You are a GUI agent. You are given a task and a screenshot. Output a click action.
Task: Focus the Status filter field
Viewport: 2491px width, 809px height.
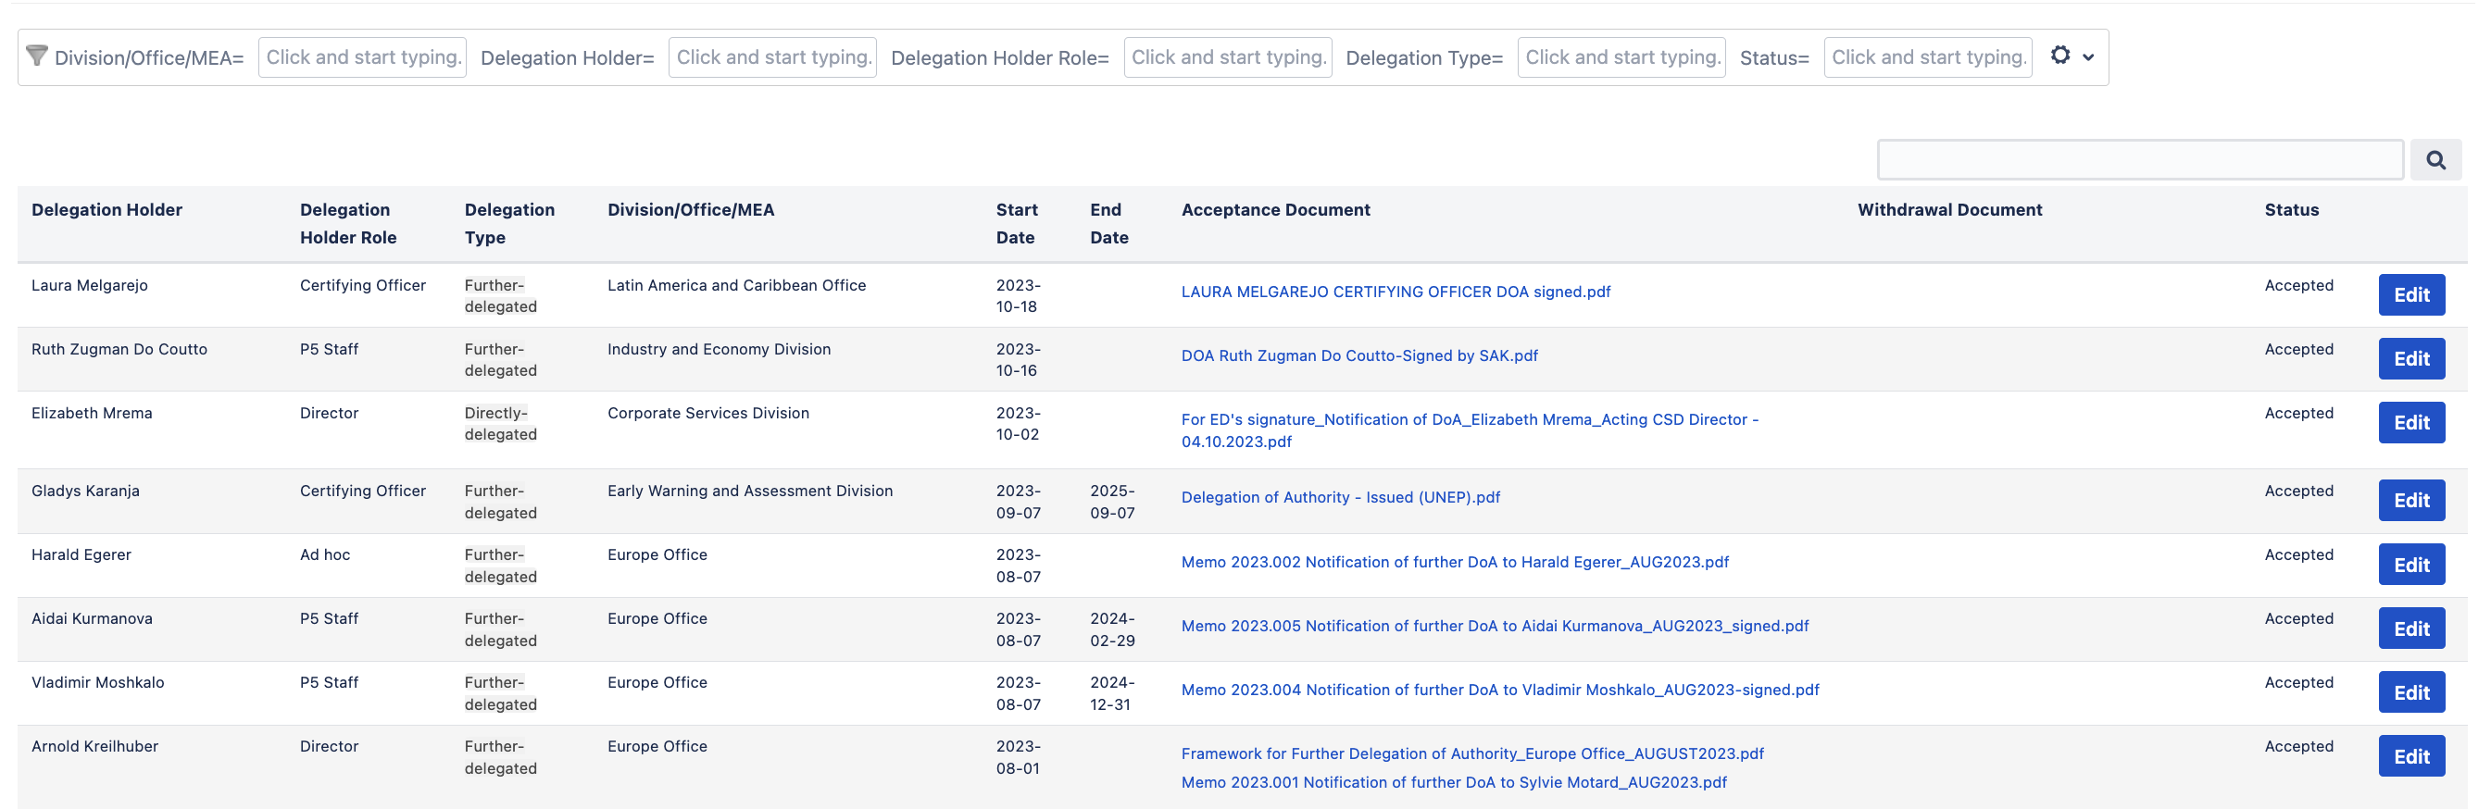pos(1928,57)
